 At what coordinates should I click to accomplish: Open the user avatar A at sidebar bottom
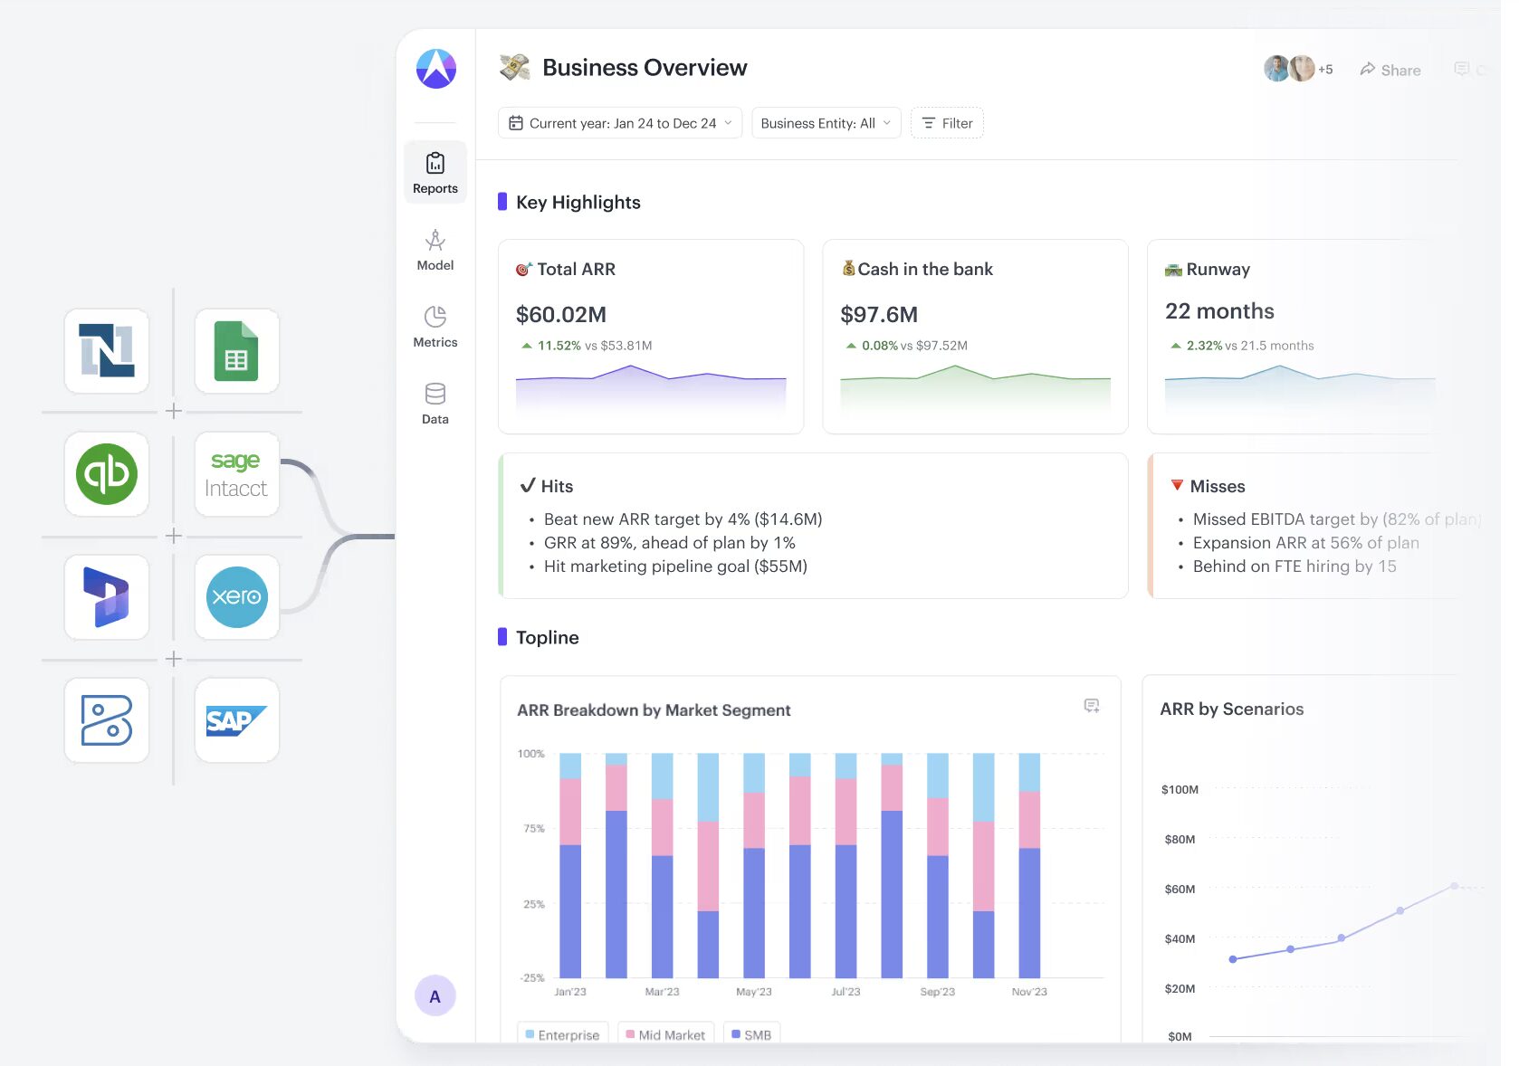(435, 996)
